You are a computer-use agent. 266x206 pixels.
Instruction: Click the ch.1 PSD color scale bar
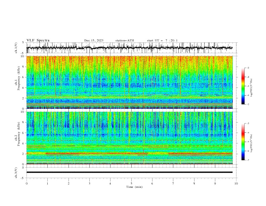243,86
